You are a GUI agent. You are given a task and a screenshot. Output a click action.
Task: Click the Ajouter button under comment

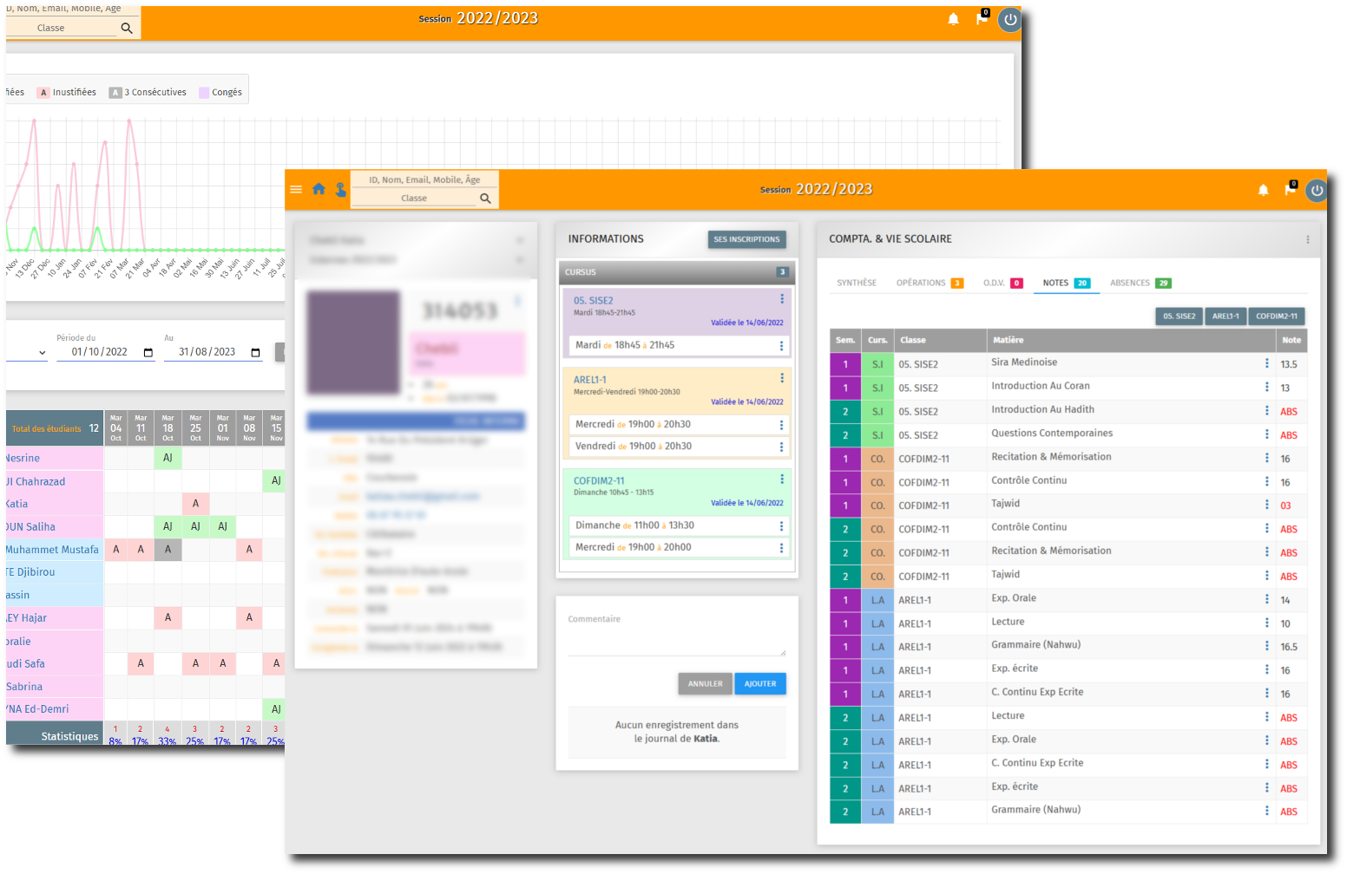(x=759, y=684)
